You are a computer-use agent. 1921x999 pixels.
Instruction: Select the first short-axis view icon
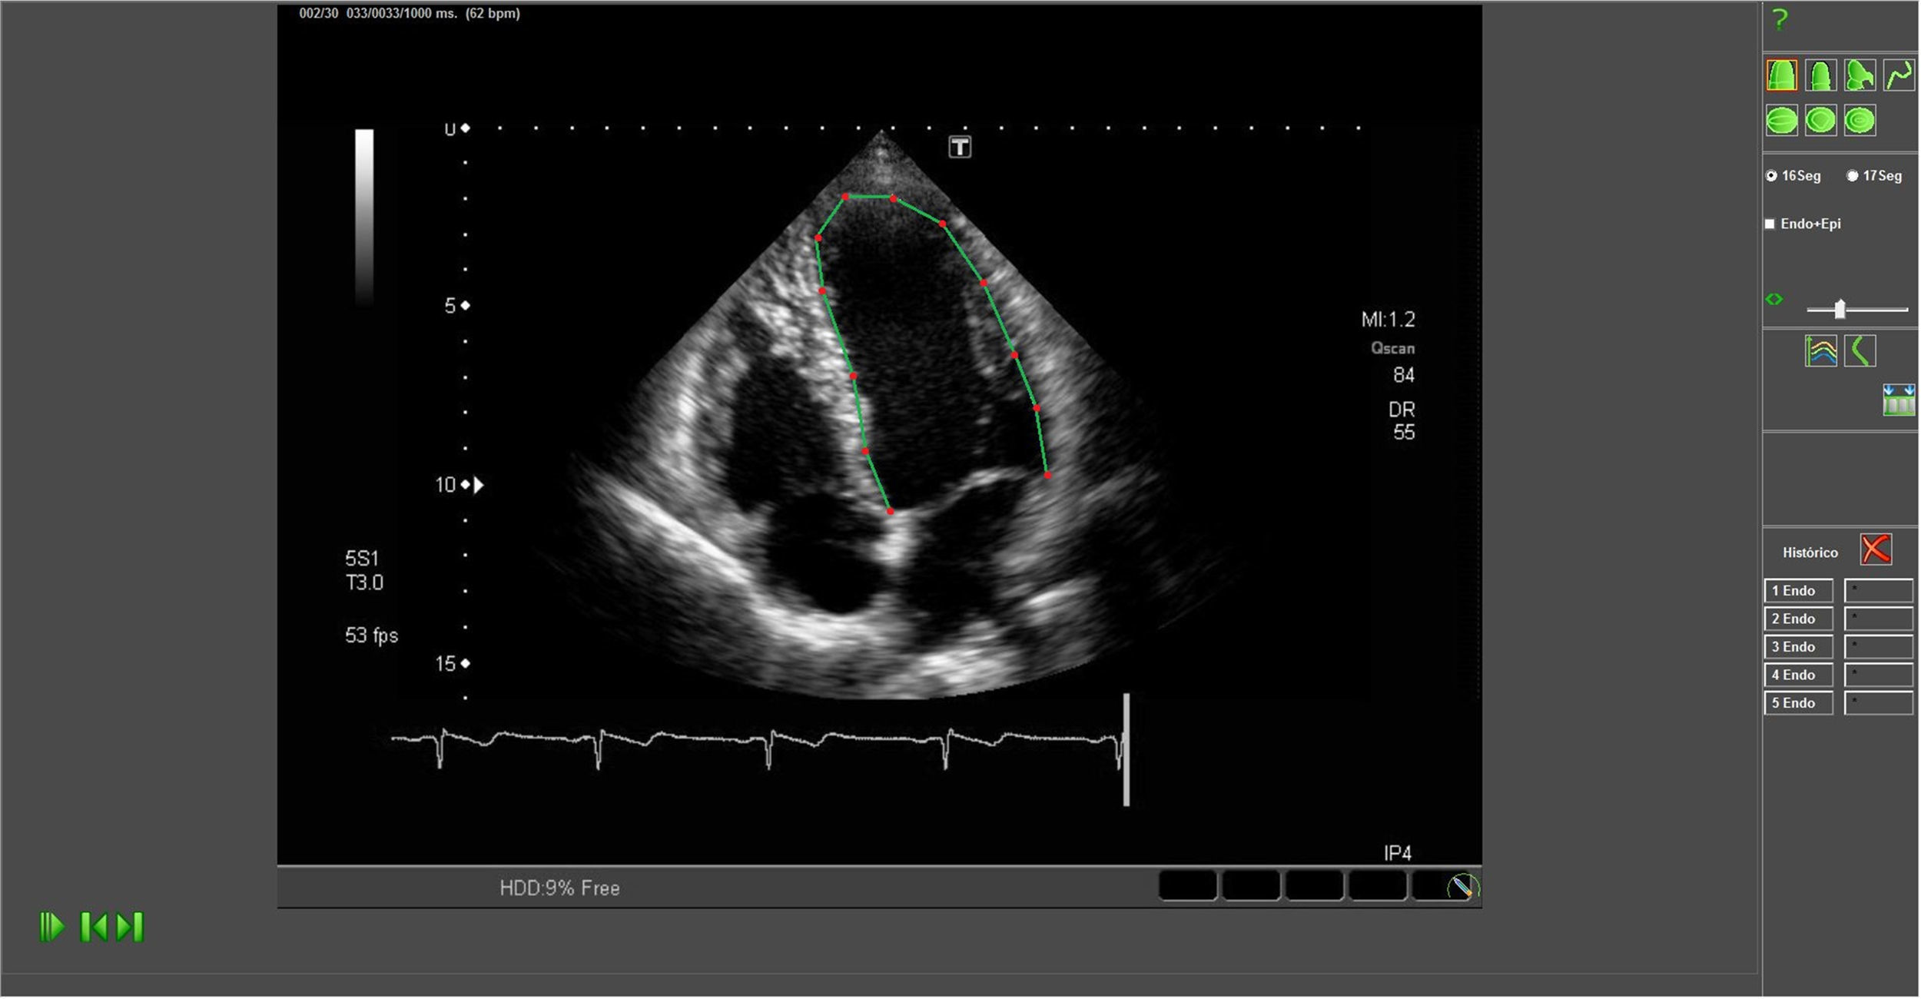(x=1781, y=121)
